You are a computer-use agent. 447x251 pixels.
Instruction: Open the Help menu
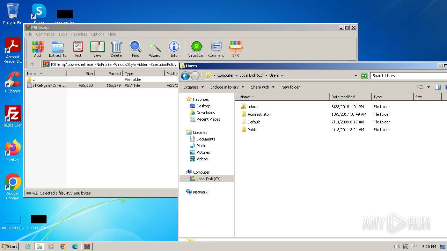(x=112, y=34)
